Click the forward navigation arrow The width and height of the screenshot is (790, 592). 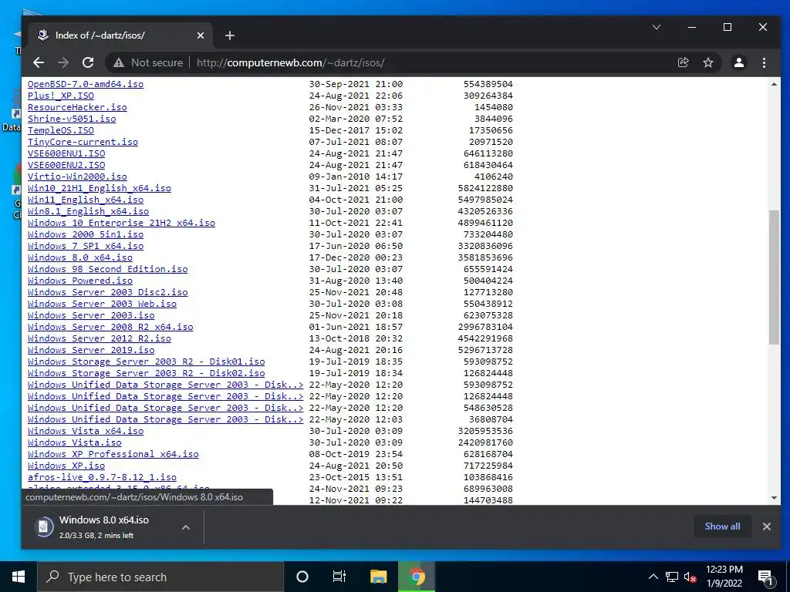[63, 62]
